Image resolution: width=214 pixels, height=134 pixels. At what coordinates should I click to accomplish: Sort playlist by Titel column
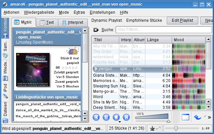point(105,40)
